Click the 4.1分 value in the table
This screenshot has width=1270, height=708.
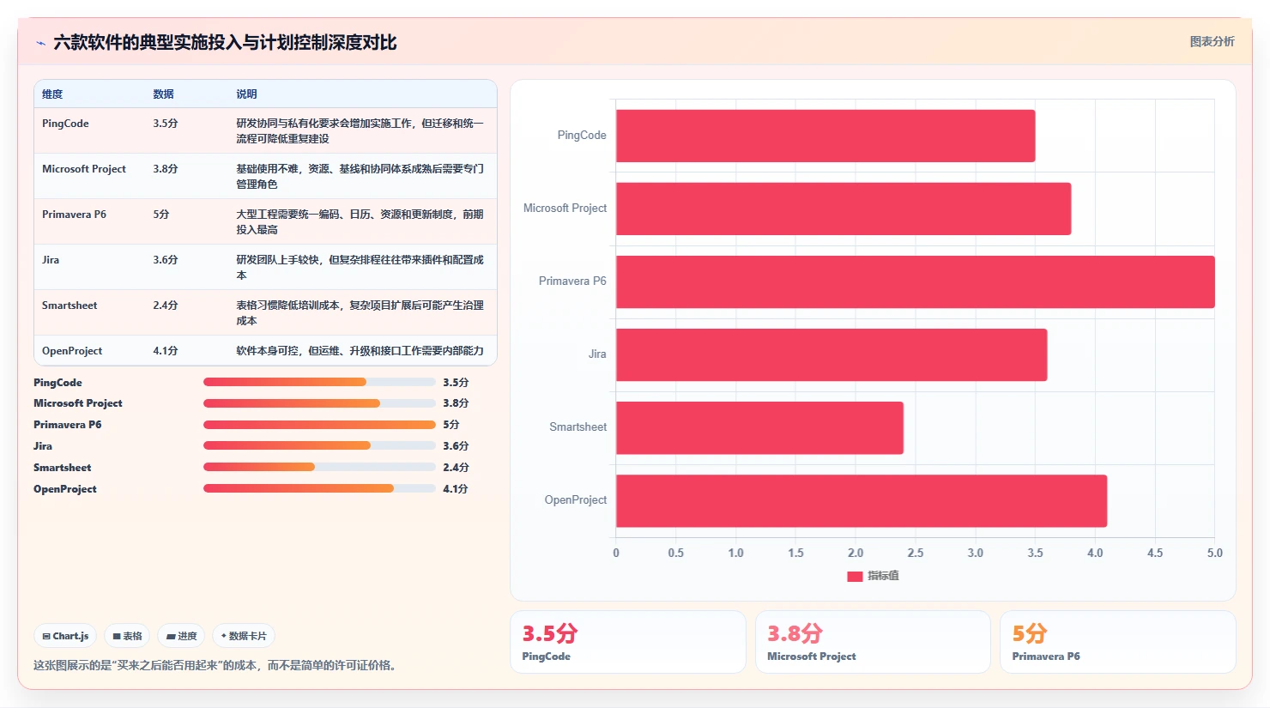[166, 351]
